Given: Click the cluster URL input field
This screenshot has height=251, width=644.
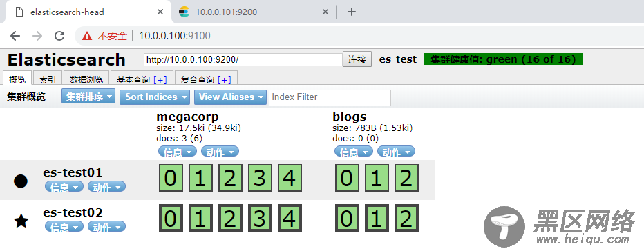Looking at the screenshot, I should [x=243, y=59].
